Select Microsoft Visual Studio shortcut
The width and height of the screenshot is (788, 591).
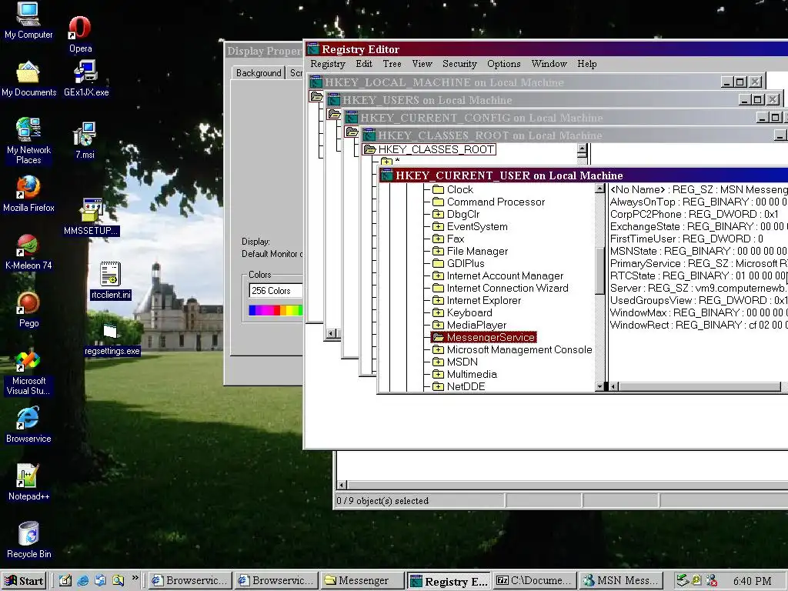[x=28, y=372]
